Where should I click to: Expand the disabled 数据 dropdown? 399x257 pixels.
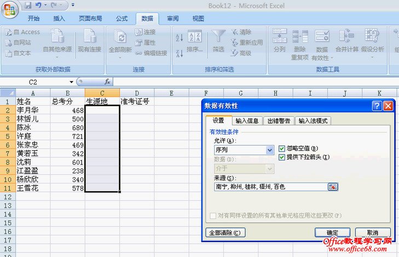click(270, 168)
